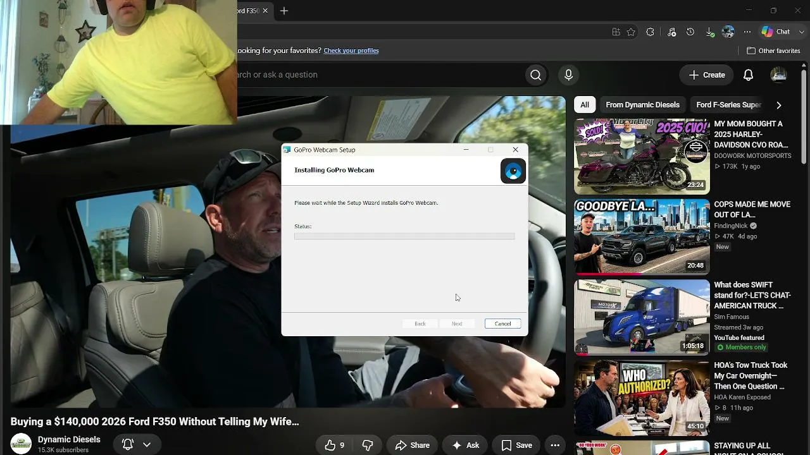Click the GoPro Webcam Setup title bar icon

tap(287, 150)
